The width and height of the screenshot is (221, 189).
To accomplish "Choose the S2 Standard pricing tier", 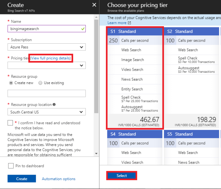I will point(192,31).
